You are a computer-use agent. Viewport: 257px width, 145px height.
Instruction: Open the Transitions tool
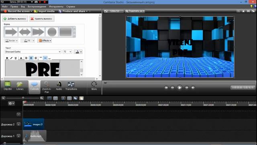71,86
